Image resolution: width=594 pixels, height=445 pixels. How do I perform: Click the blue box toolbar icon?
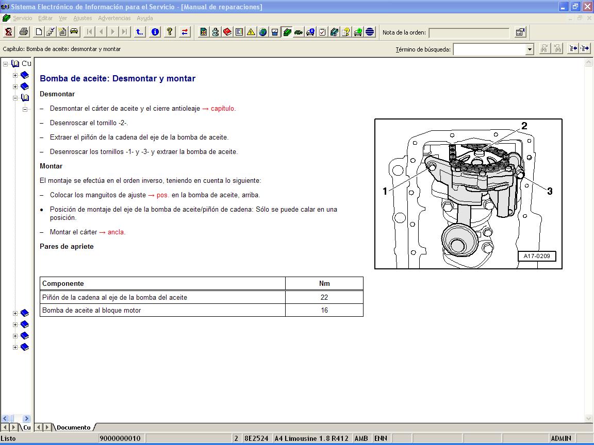(275, 32)
